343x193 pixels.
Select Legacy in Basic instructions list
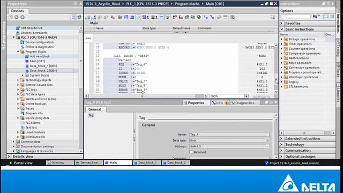[x=293, y=82]
